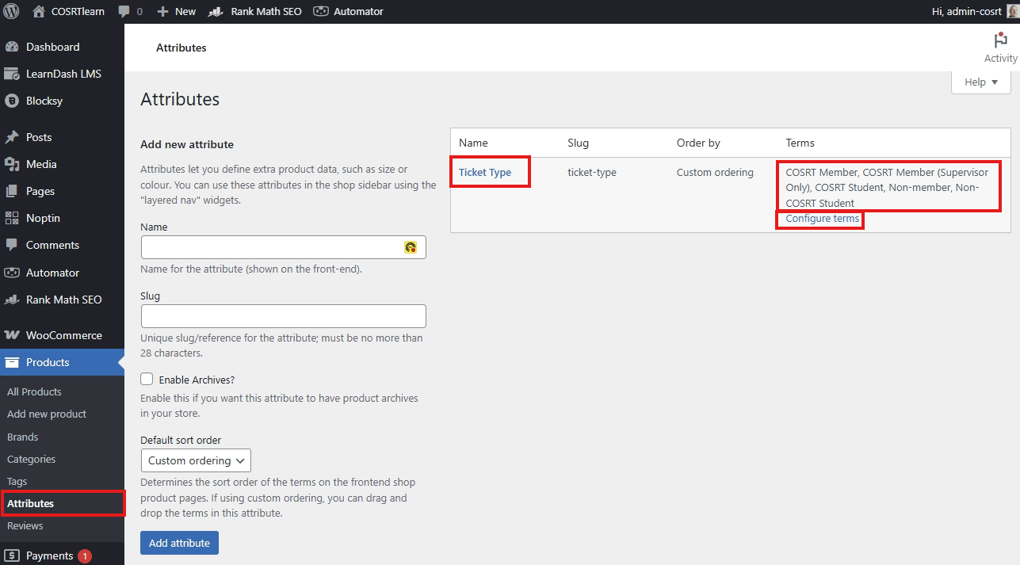Focus the attribute Name input field
Viewport: 1020px width, 565px height.
(284, 247)
